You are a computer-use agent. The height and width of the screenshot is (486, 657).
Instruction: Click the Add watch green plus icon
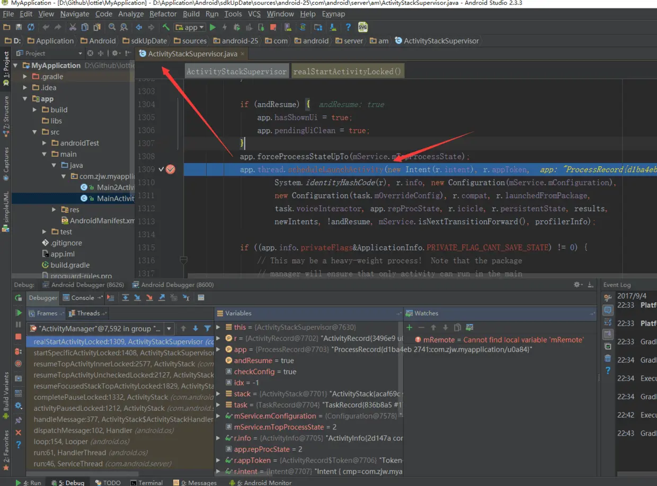pos(409,328)
